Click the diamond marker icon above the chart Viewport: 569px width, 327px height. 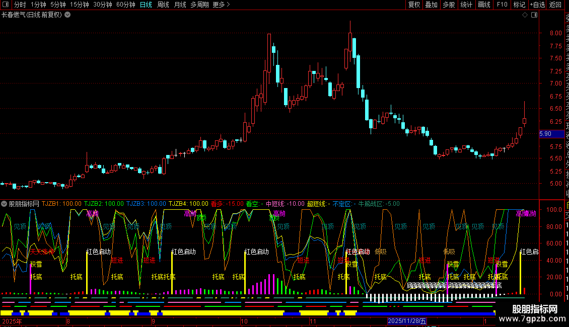[x=525, y=15]
